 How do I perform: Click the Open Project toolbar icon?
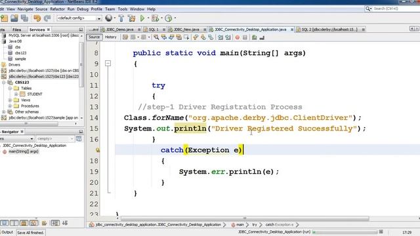14,18
